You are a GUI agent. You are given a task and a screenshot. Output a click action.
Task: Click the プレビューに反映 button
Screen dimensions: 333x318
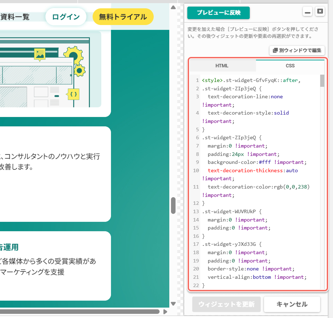tap(218, 13)
